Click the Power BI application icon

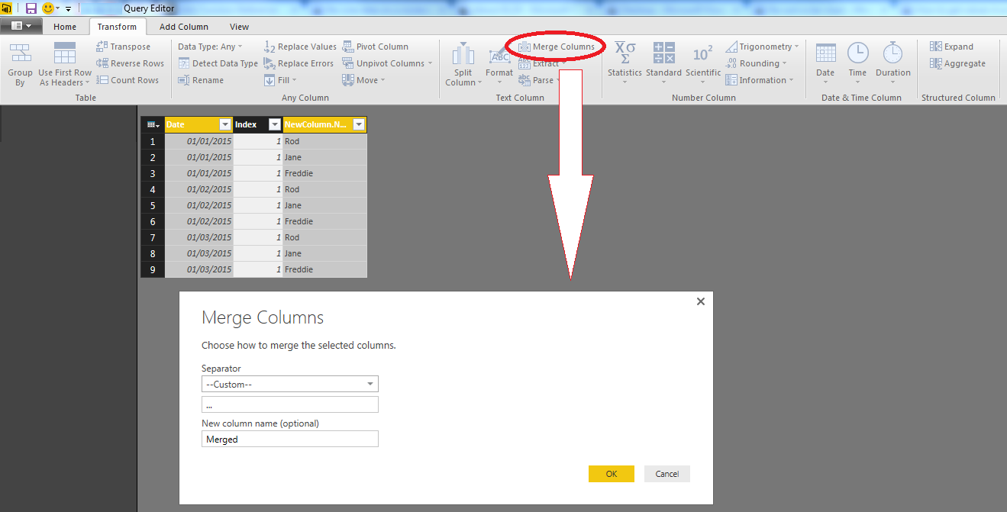click(8, 8)
